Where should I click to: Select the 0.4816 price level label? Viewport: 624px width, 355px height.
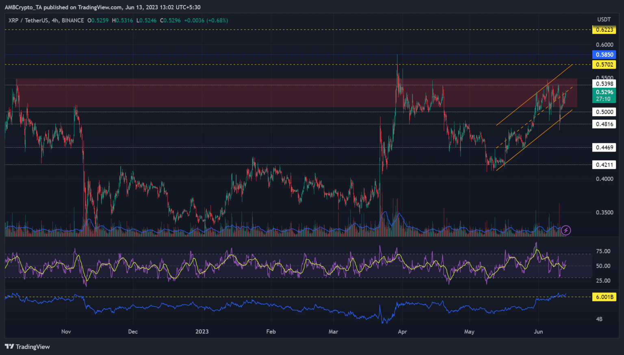(604, 124)
